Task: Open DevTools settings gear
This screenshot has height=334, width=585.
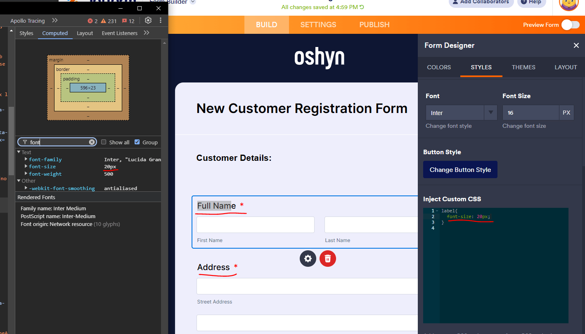Action: click(x=148, y=21)
